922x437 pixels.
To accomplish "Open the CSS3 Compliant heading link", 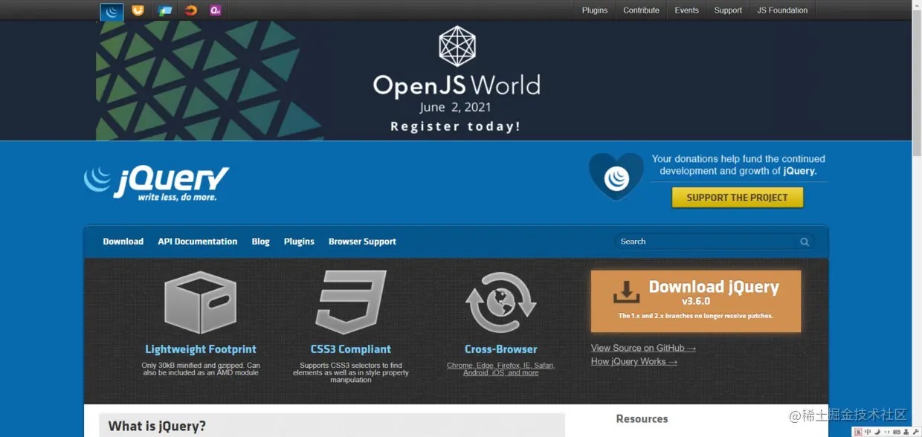I will [351, 349].
